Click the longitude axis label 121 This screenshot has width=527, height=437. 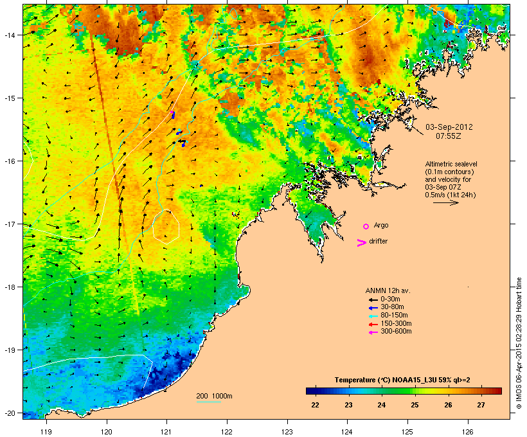(x=166, y=432)
